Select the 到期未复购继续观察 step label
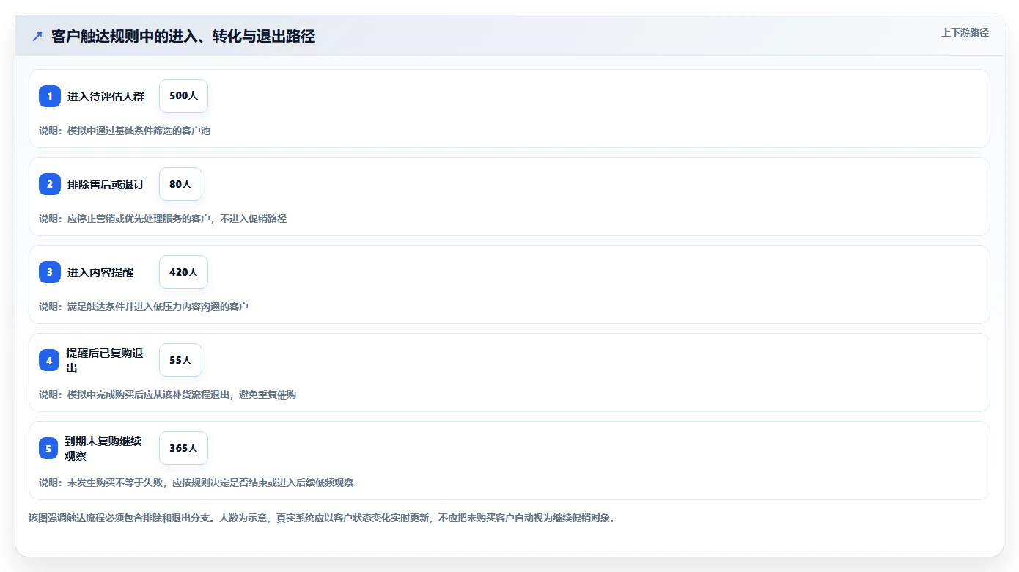Screen dimensions: 1019x572 tap(103, 448)
